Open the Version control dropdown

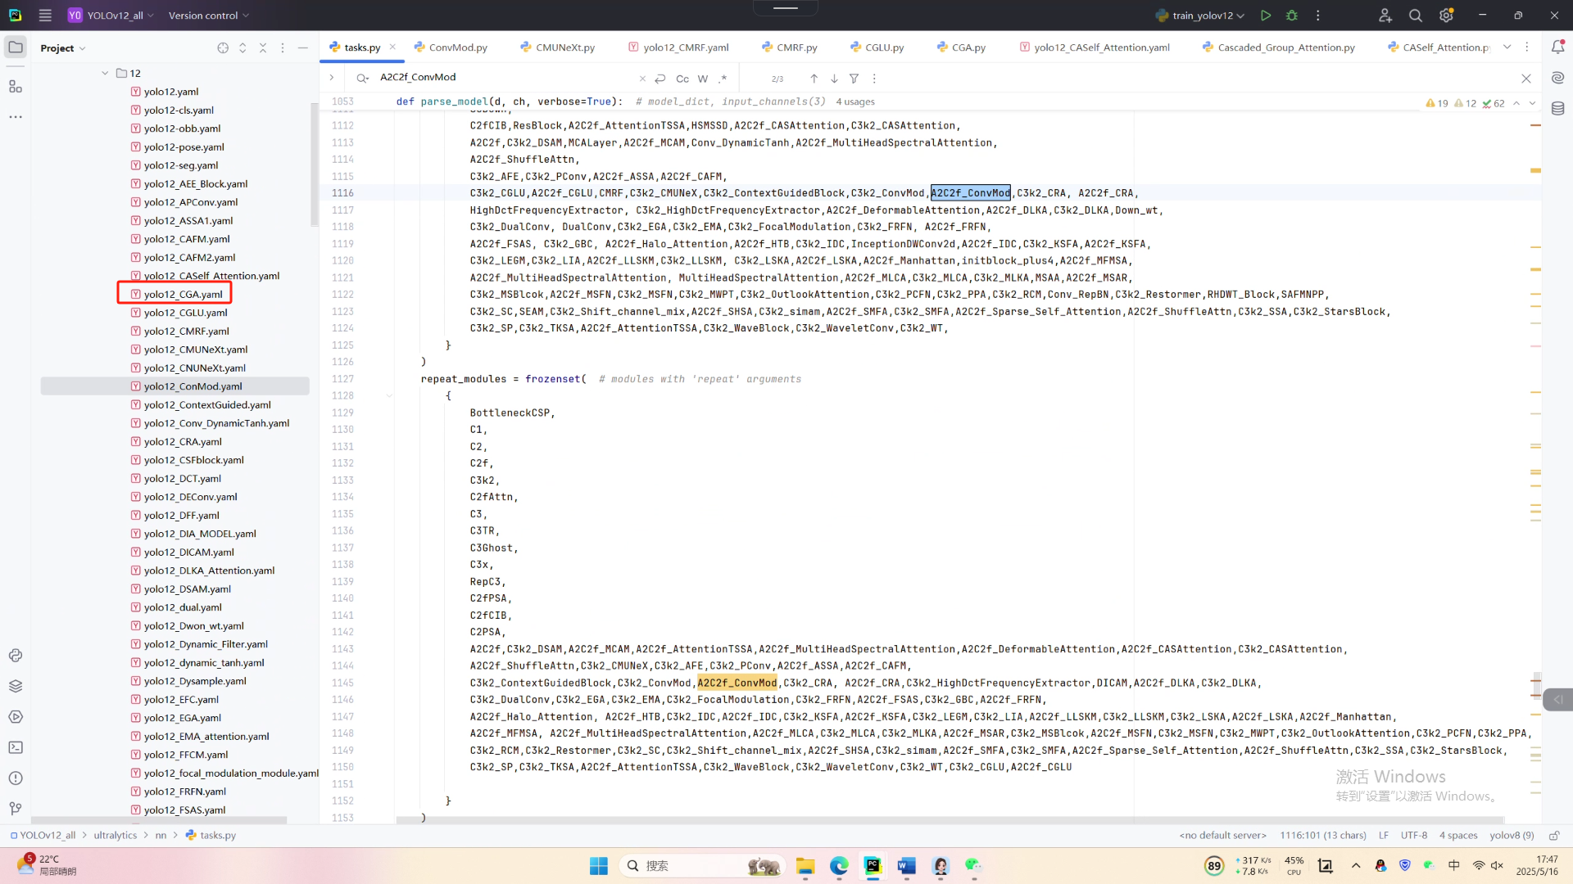pyautogui.click(x=208, y=16)
